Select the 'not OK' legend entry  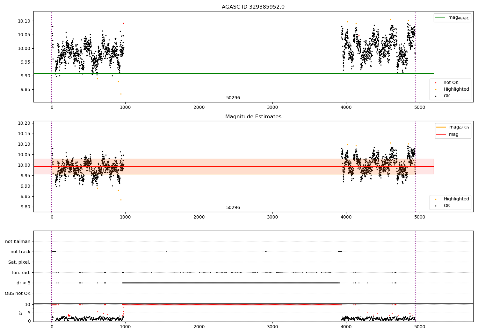[451, 83]
